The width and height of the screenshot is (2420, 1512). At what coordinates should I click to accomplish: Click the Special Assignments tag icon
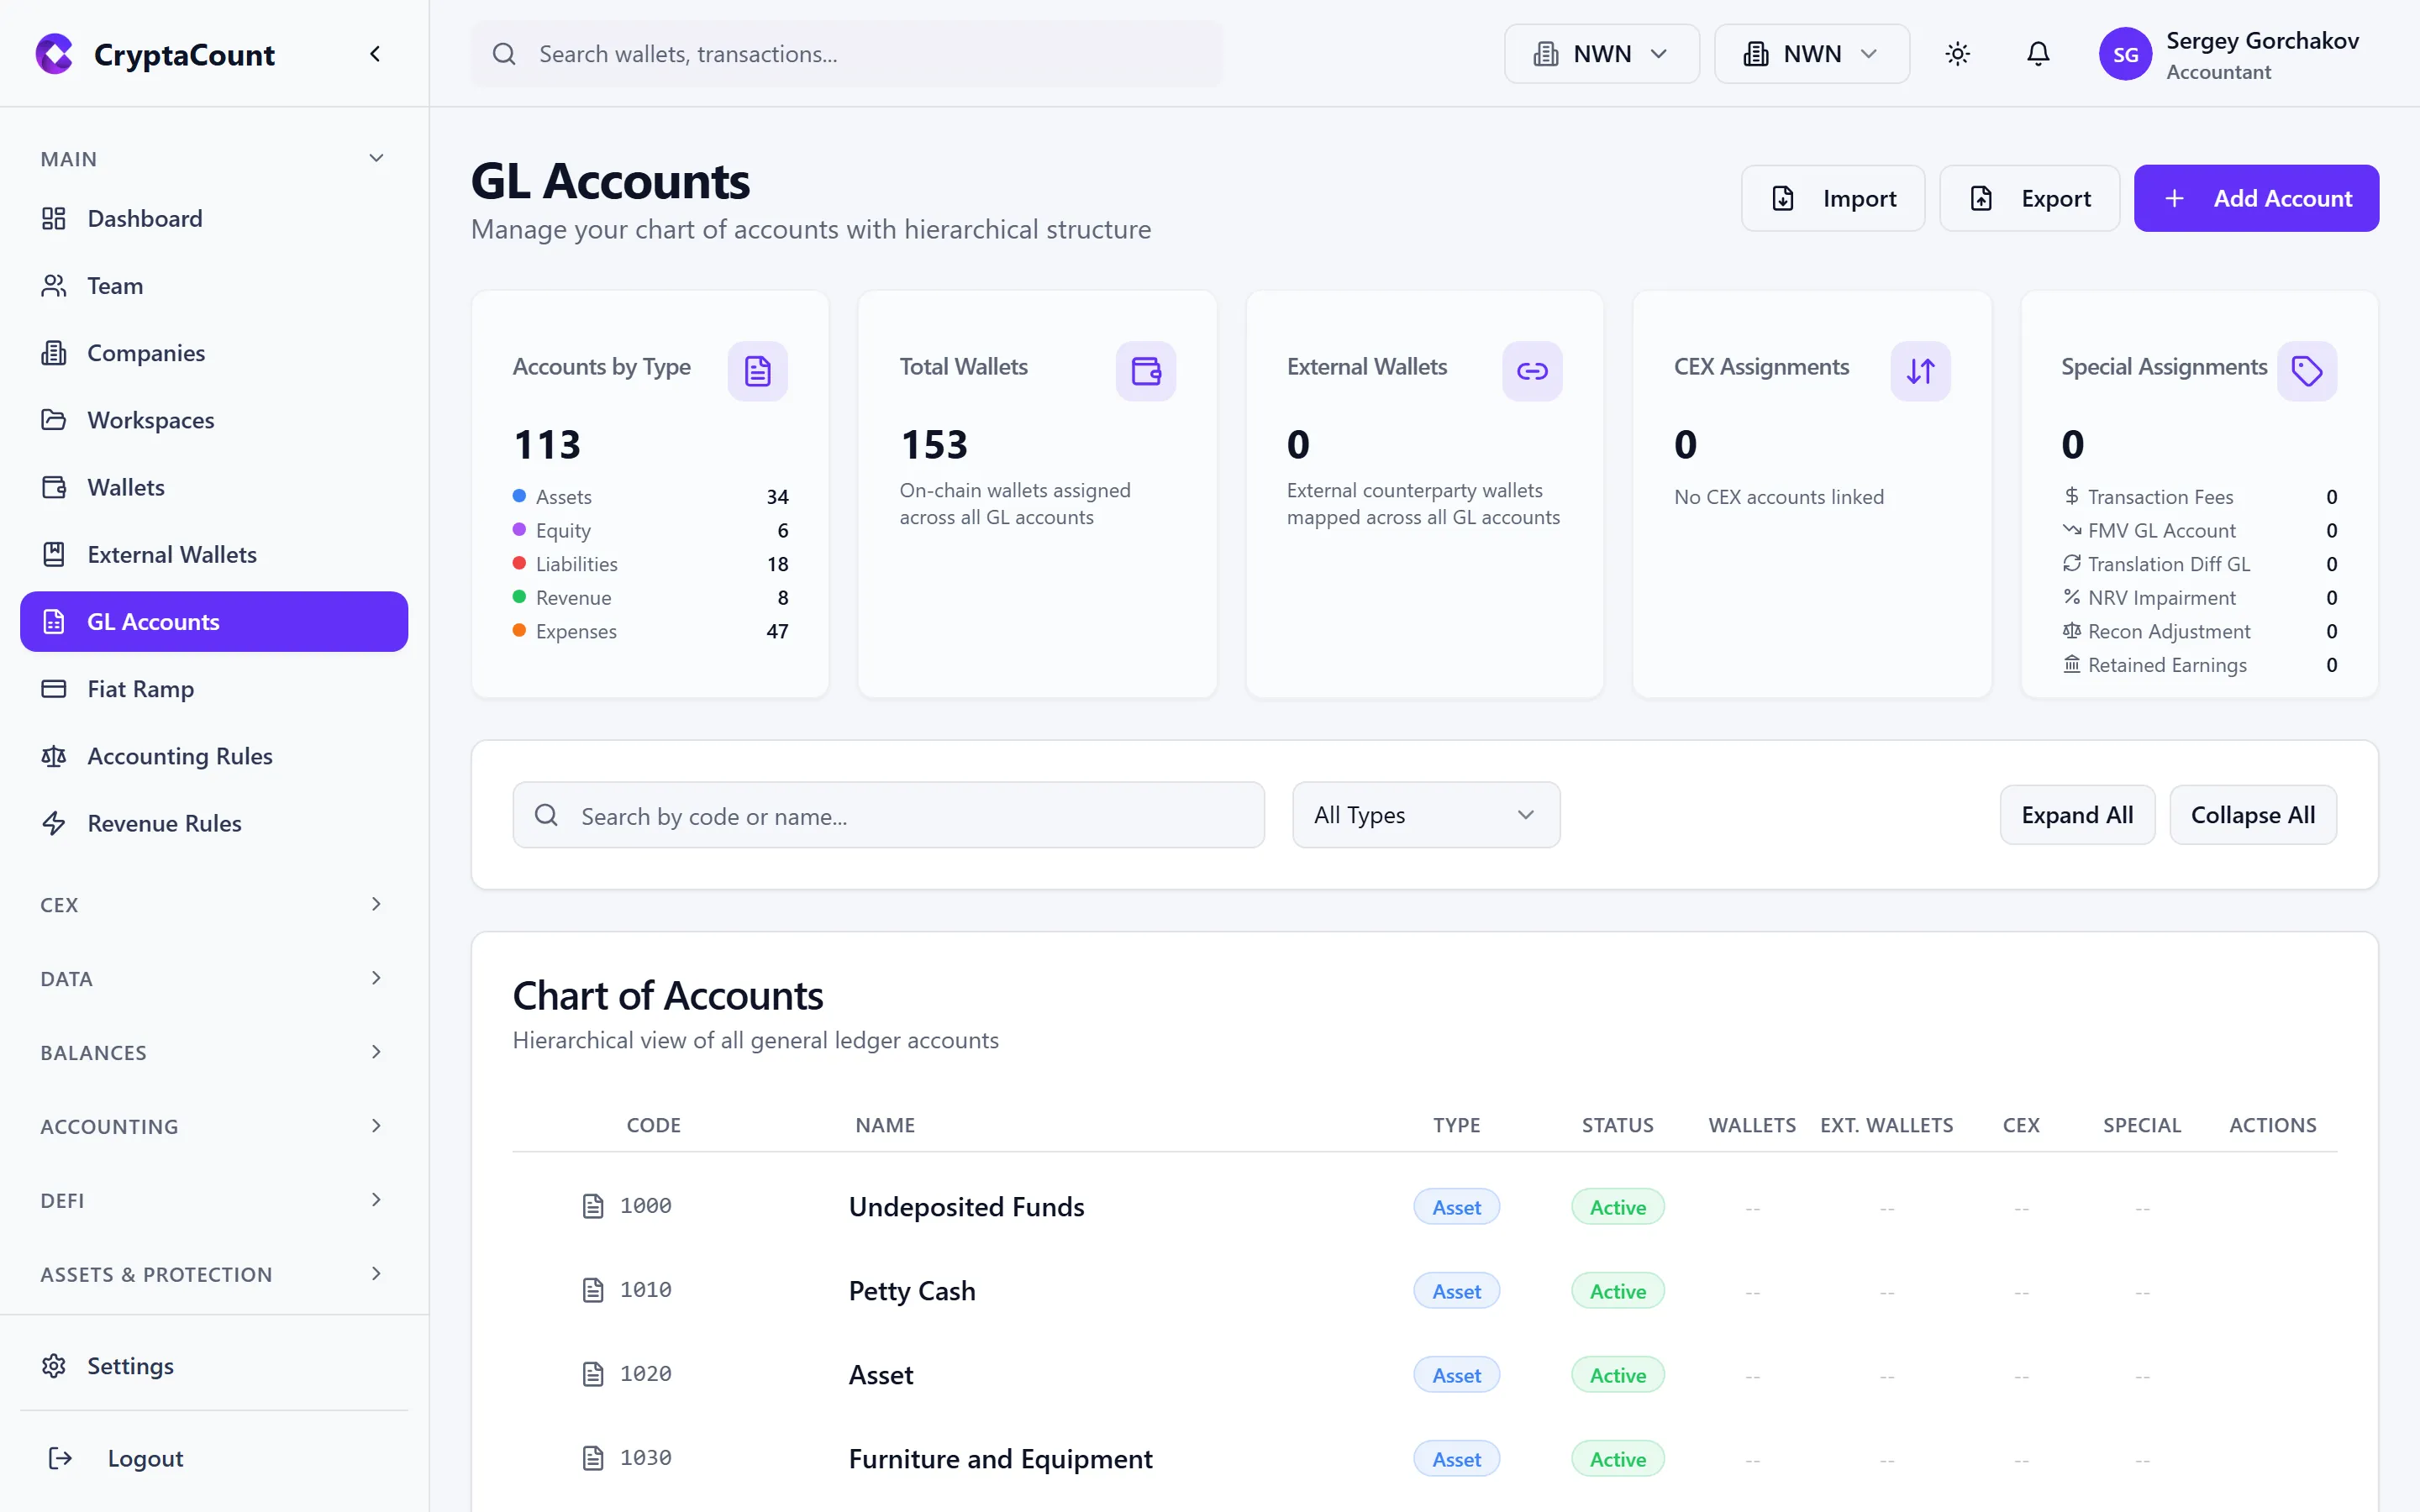pos(2307,370)
